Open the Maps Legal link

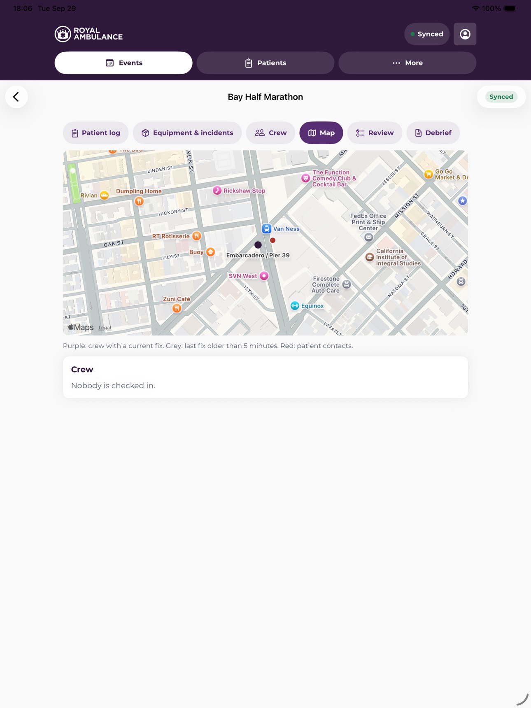pyautogui.click(x=105, y=328)
